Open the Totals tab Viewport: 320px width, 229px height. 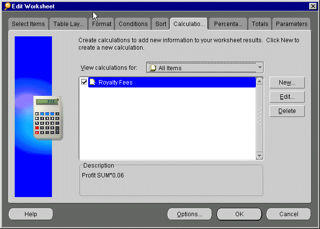[260, 24]
